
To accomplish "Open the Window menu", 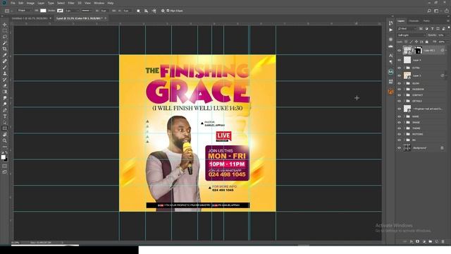I will pyautogui.click(x=99, y=3).
